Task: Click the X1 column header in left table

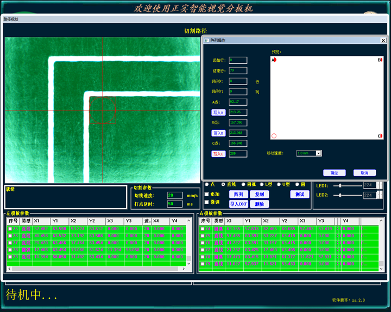Action: [42, 221]
